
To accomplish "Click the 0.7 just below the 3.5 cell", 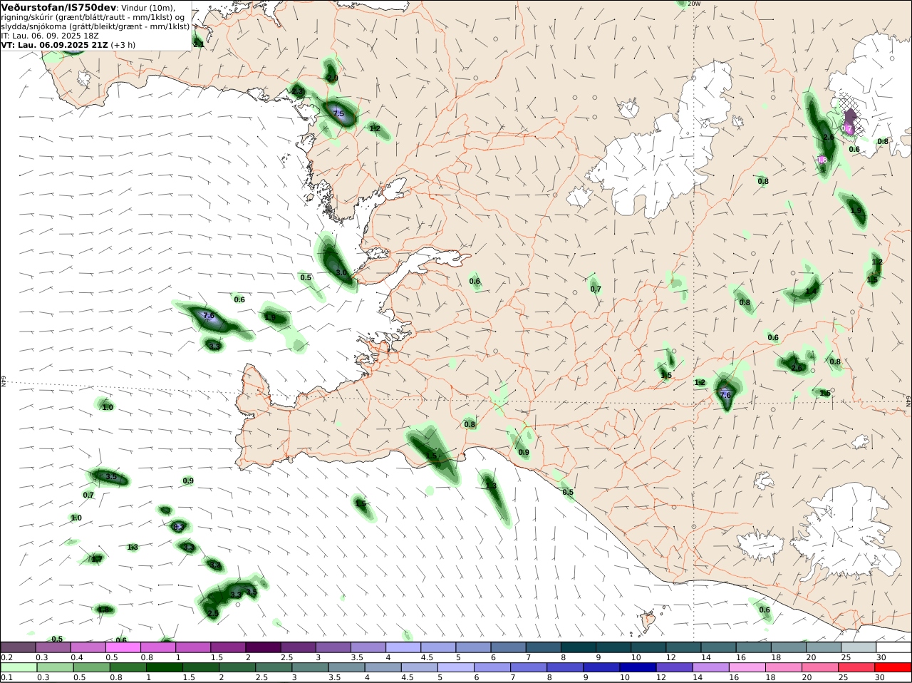I will point(88,495).
